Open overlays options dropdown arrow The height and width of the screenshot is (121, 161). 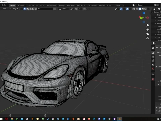130,9
